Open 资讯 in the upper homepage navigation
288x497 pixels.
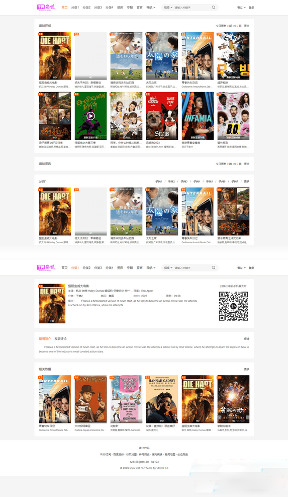(120, 7)
